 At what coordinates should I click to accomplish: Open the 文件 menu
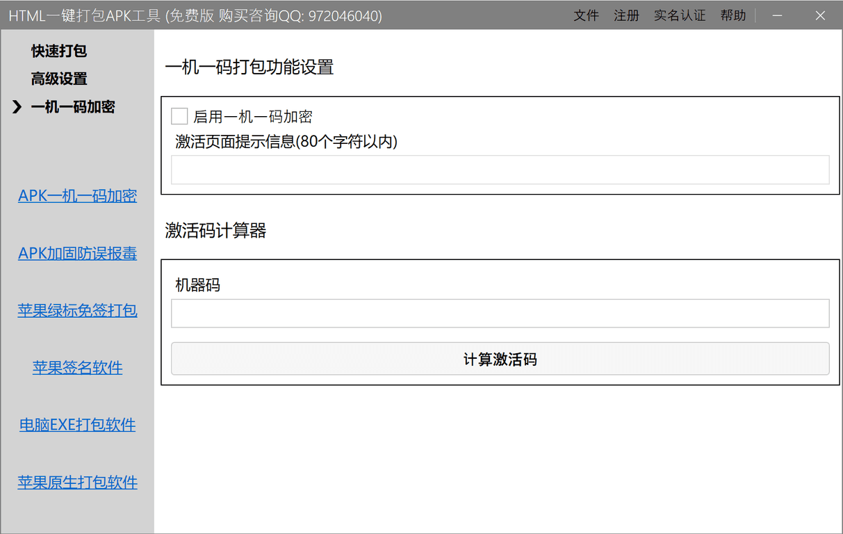(586, 15)
